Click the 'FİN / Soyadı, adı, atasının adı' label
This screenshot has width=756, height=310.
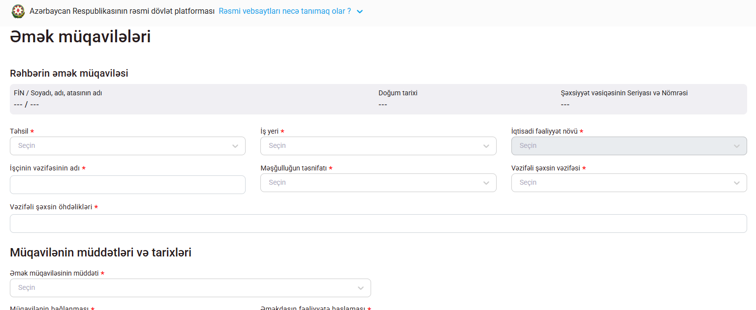[x=58, y=93]
